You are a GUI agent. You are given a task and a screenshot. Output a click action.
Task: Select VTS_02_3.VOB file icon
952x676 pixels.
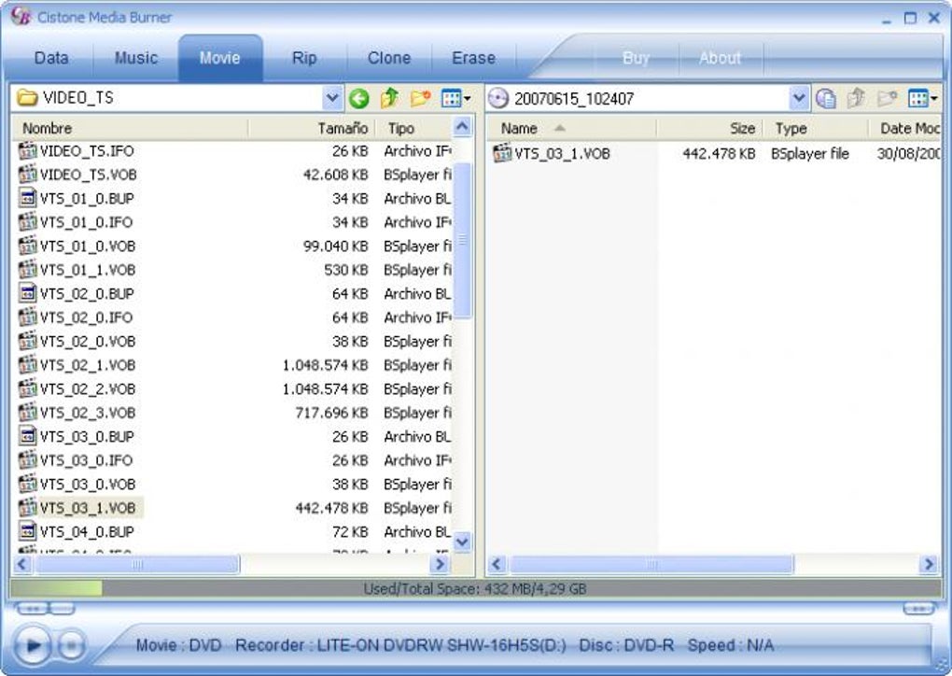27,413
